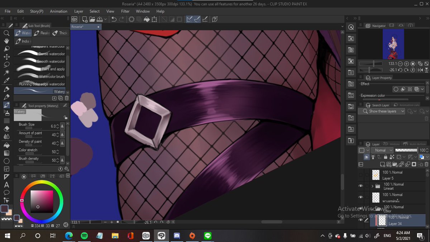Screen dimensions: 430x242
Task: Select the Thick paint sub tool group
Action: (x=59, y=33)
